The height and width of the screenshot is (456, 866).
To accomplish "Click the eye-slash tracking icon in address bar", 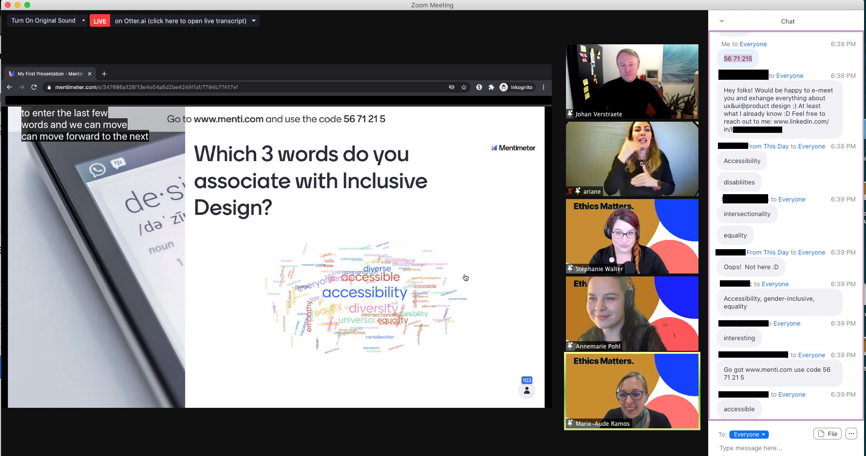I will 452,87.
